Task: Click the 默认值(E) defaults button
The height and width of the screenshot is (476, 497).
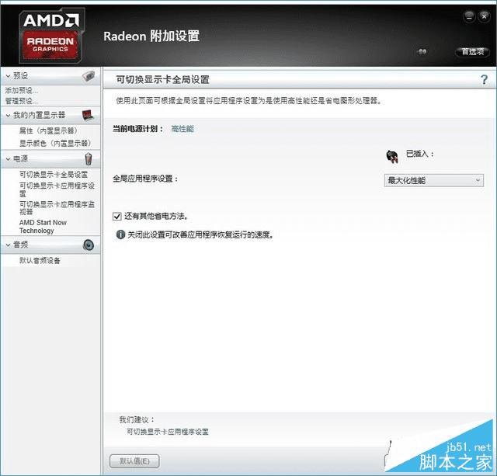Action: (134, 460)
